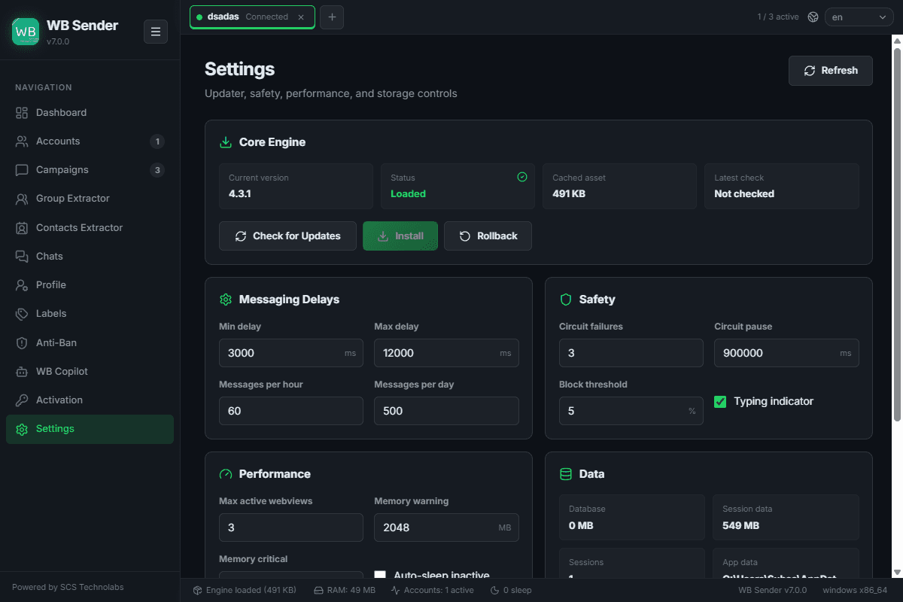Open Campaigns navigation item
The width and height of the screenshot is (903, 602).
(90, 170)
